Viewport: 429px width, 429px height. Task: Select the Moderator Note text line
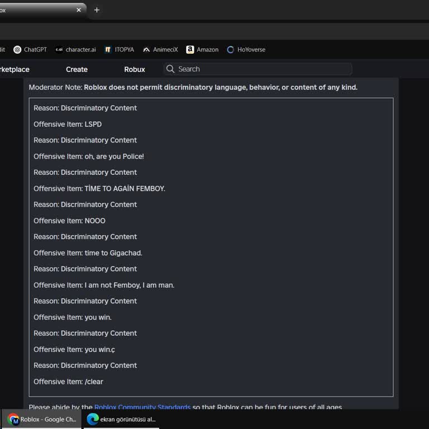tap(193, 88)
